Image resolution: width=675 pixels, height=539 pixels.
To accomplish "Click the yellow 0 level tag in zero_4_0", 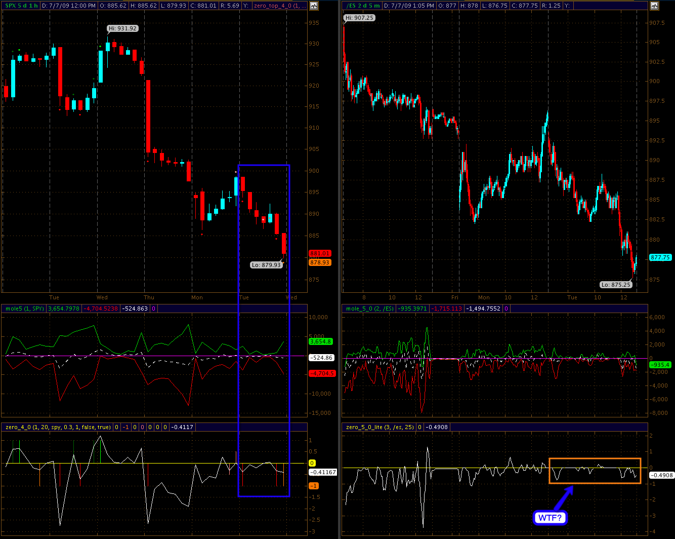I will [312, 463].
